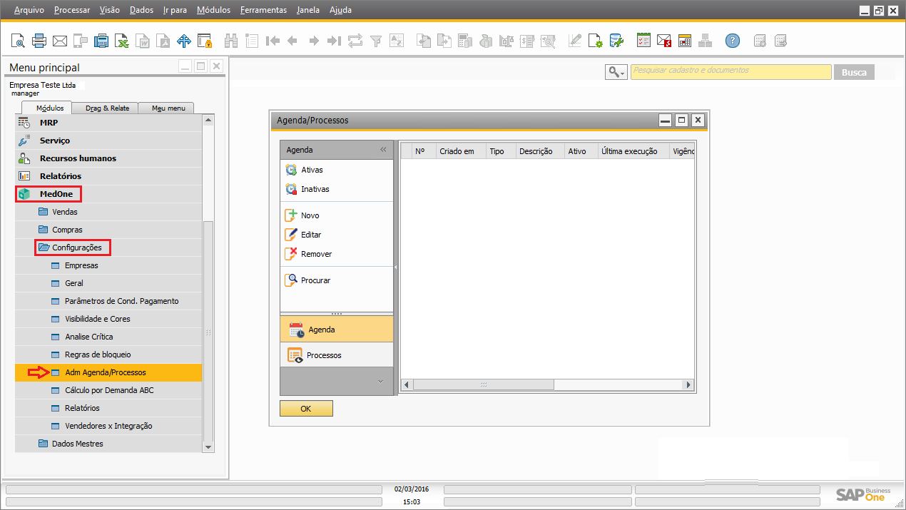Expand the Compras folder
Viewport: 906px width, 510px height.
click(x=67, y=230)
